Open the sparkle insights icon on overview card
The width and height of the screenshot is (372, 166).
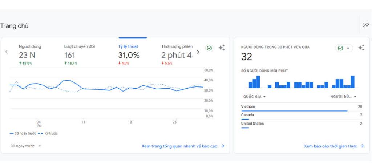click(x=221, y=48)
